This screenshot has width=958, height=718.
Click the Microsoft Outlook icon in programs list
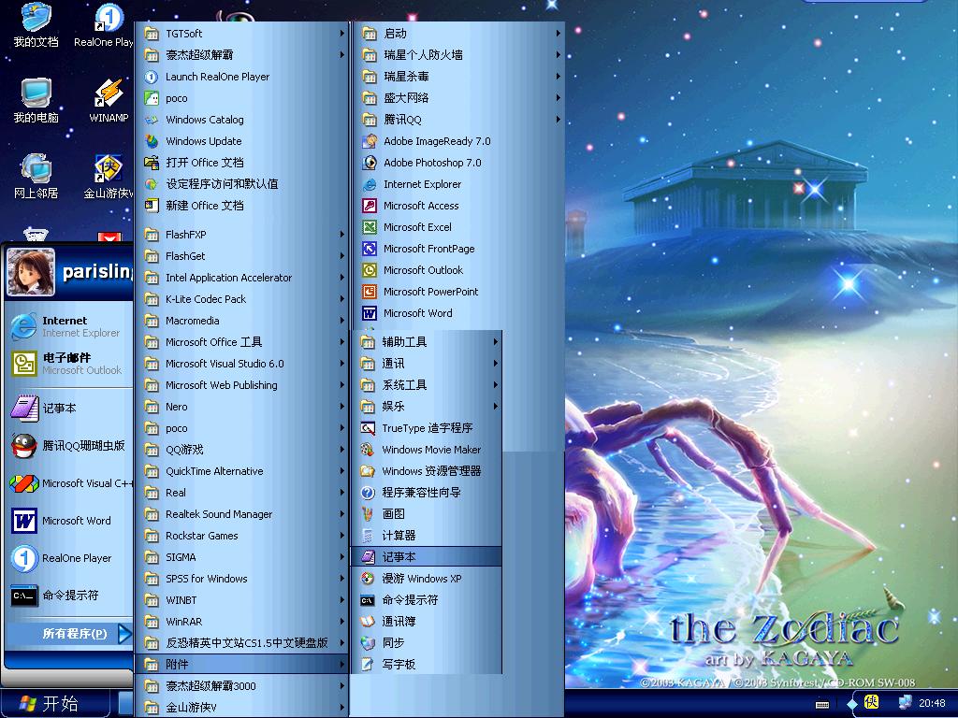pyautogui.click(x=369, y=270)
